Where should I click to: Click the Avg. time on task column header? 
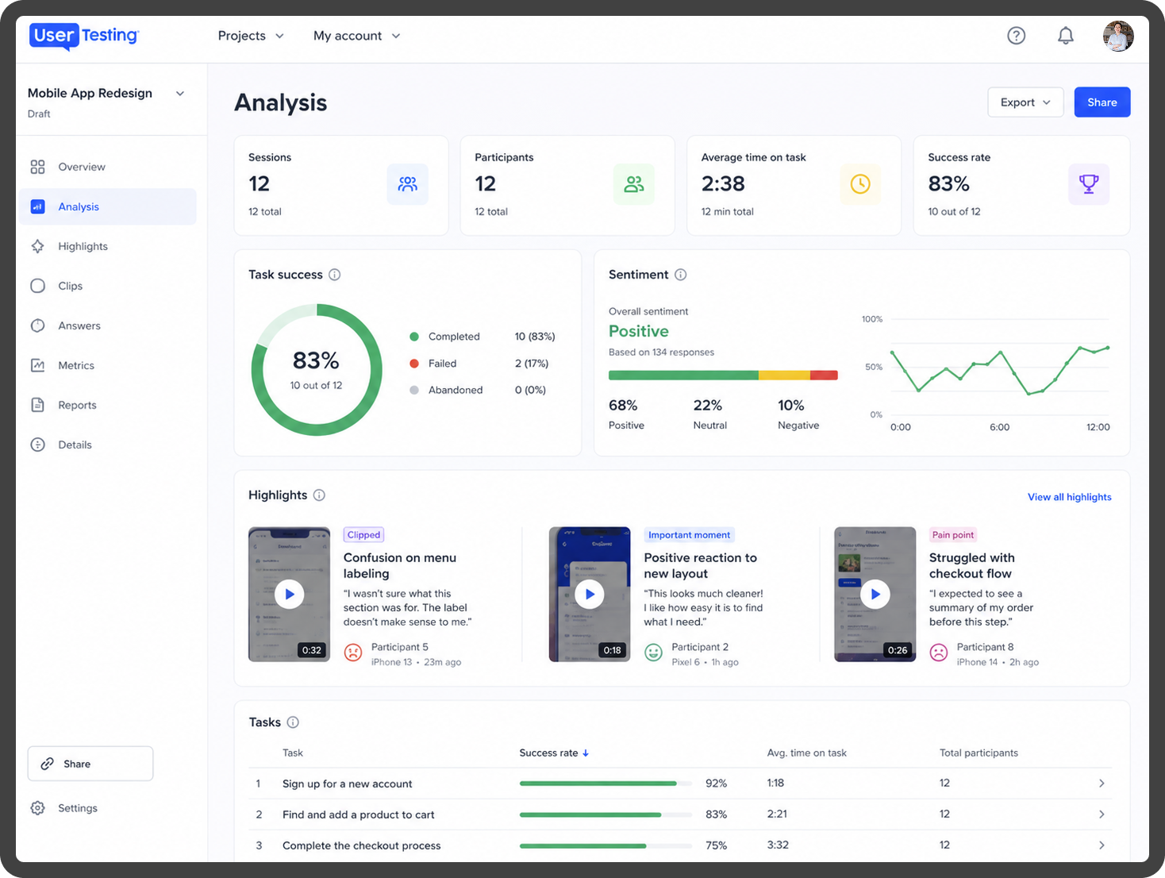[807, 753]
